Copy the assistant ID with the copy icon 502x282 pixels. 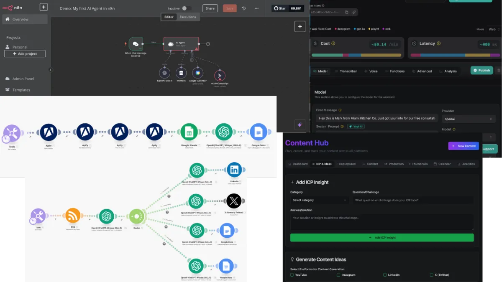point(346,12)
